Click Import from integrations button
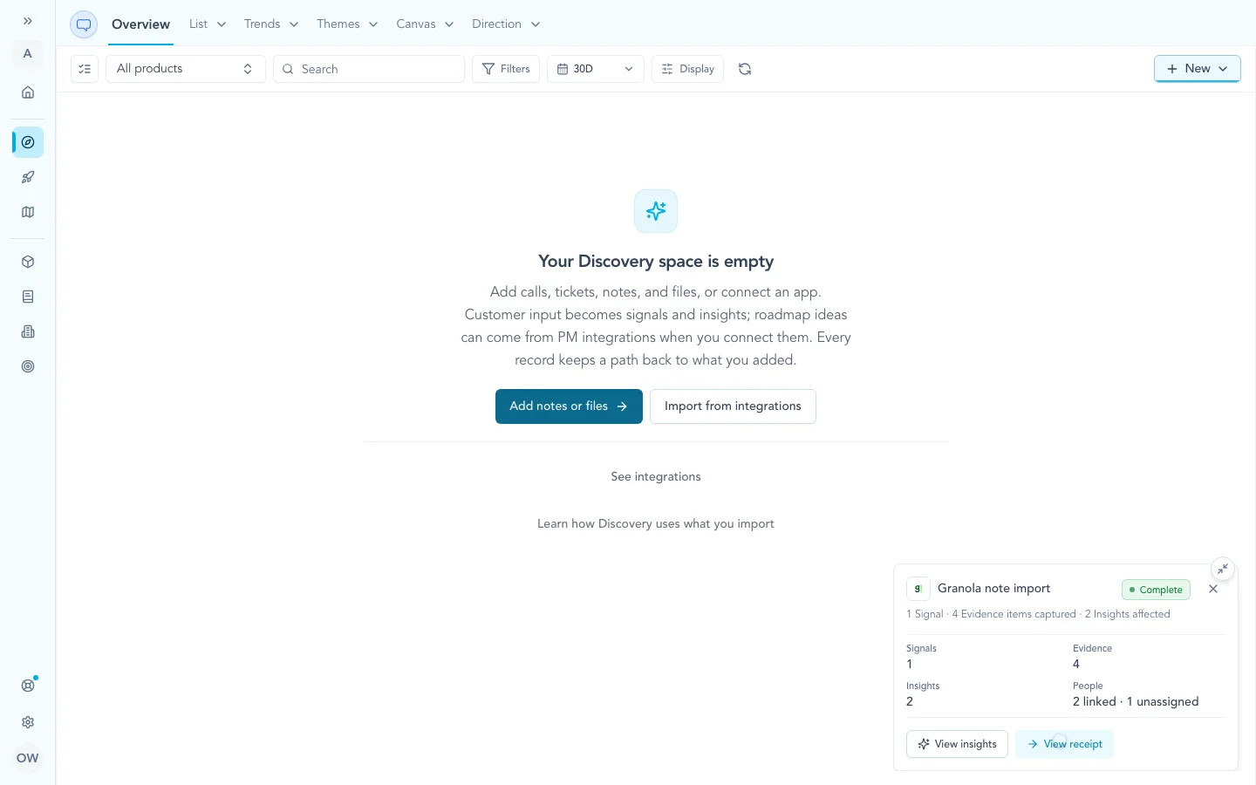This screenshot has height=785, width=1256. click(733, 406)
